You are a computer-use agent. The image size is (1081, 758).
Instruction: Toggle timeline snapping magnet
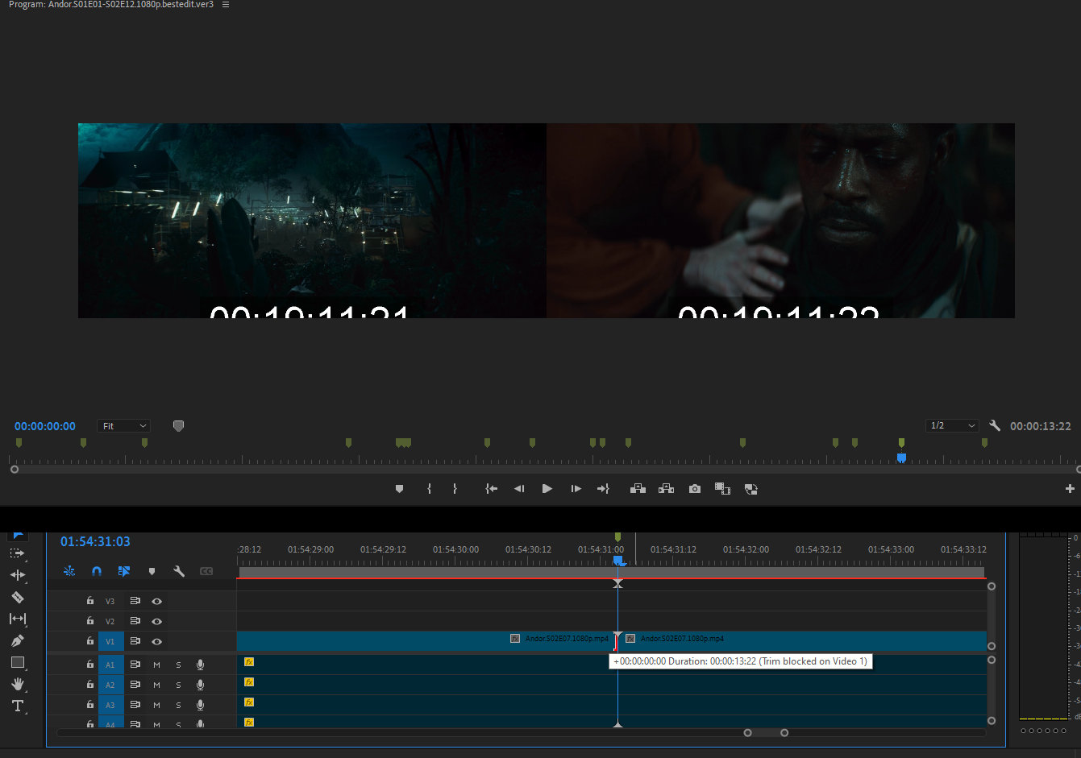[97, 571]
